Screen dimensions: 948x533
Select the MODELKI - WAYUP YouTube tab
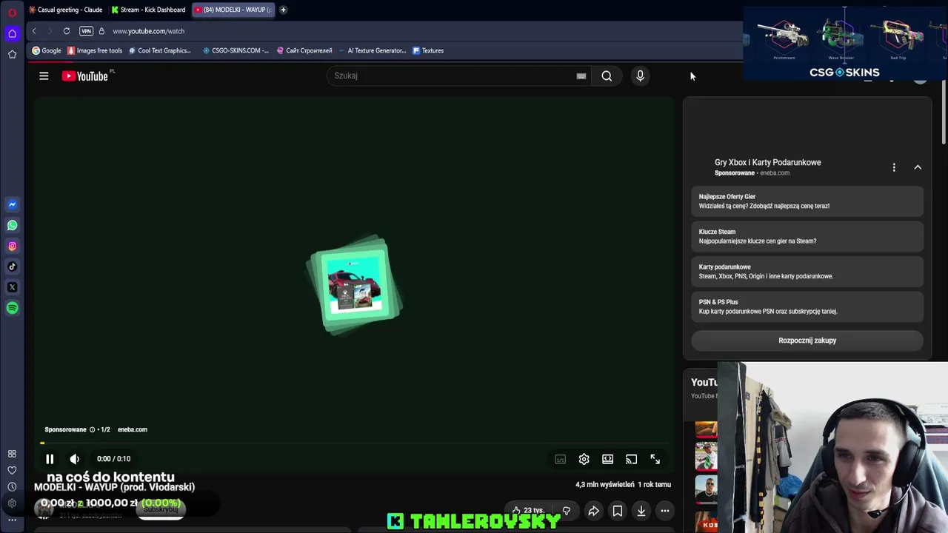233,10
